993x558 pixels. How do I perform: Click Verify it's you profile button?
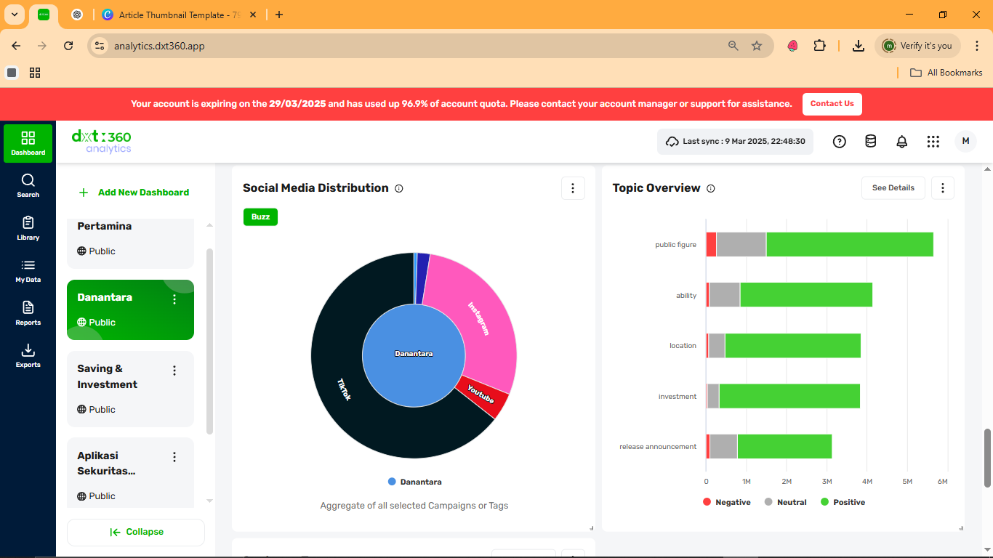(917, 46)
